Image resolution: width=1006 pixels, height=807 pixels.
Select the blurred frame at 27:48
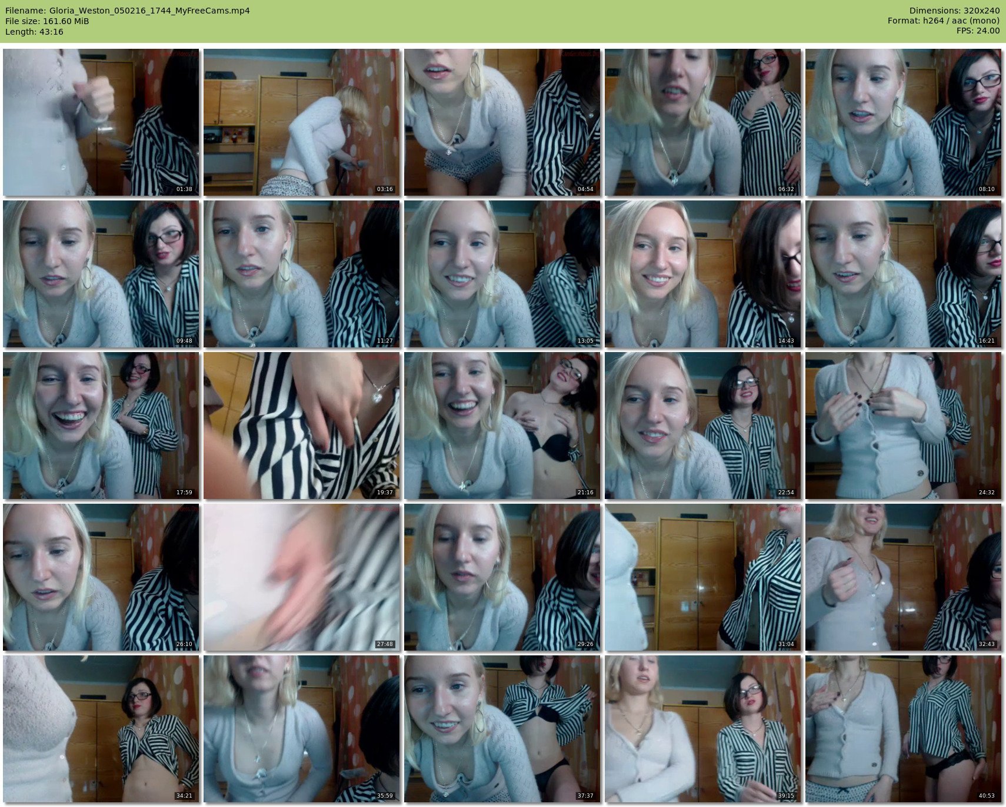302,577
